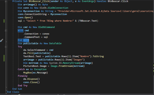Click the conn.Close() call
This screenshot has width=154, height=95.
click(32, 82)
